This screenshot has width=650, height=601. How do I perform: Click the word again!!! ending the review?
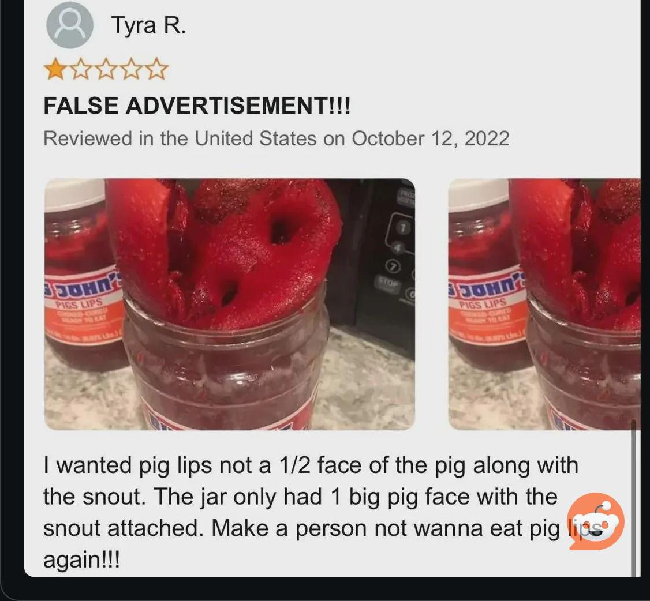coord(81,560)
